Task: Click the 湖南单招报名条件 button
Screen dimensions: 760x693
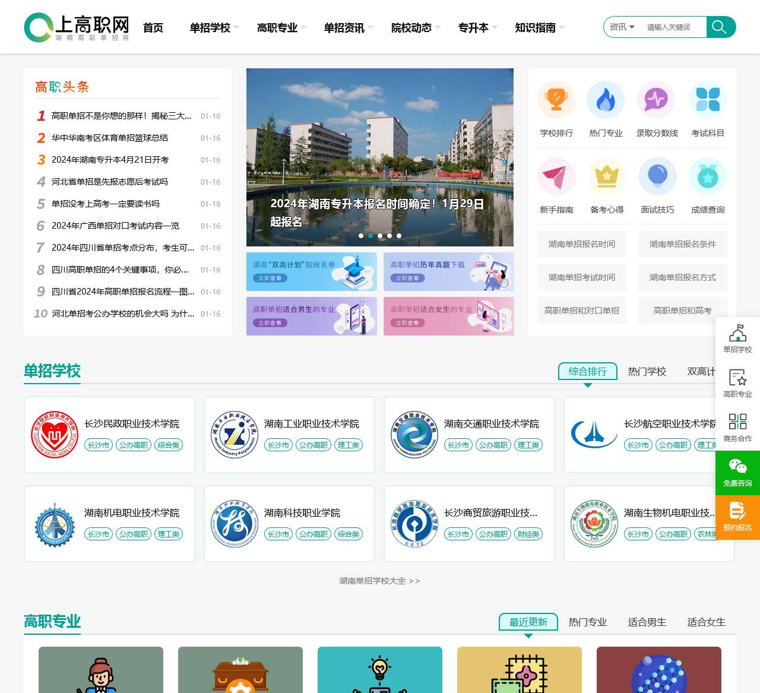Action: point(683,244)
